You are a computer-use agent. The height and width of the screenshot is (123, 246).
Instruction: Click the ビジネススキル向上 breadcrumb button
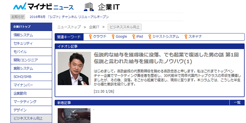(125, 27)
